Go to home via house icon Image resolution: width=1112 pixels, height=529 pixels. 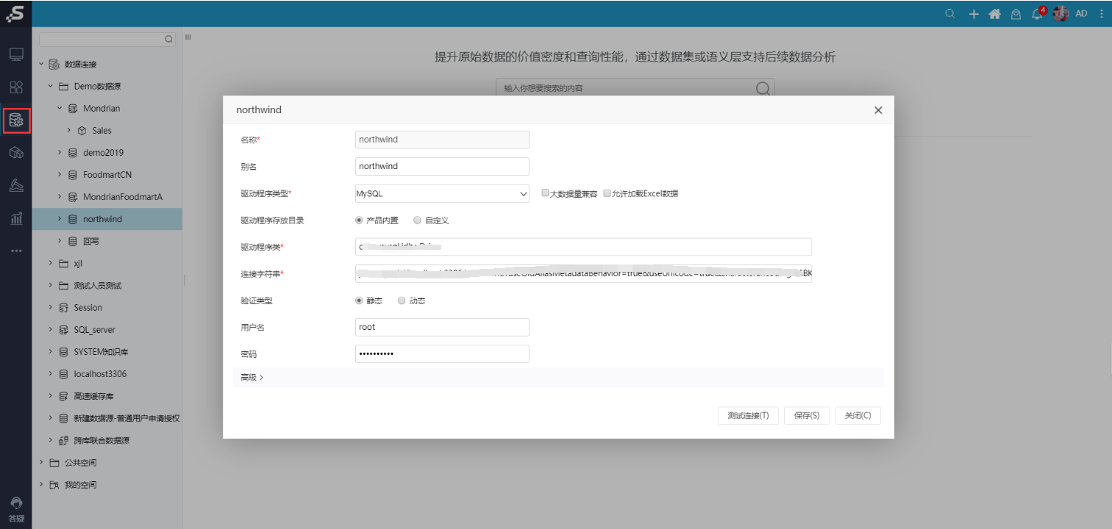tap(994, 14)
